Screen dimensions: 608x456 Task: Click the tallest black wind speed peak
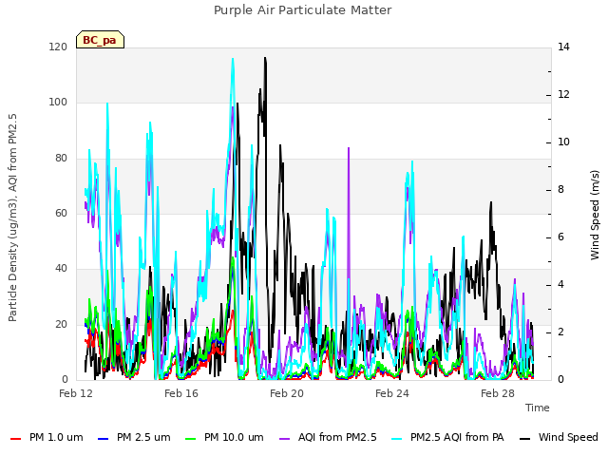[265, 58]
